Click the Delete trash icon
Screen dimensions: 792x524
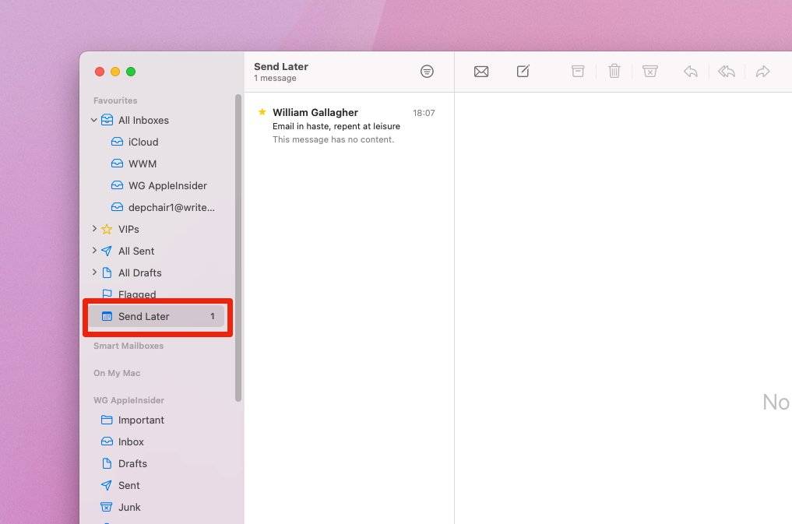click(x=614, y=72)
